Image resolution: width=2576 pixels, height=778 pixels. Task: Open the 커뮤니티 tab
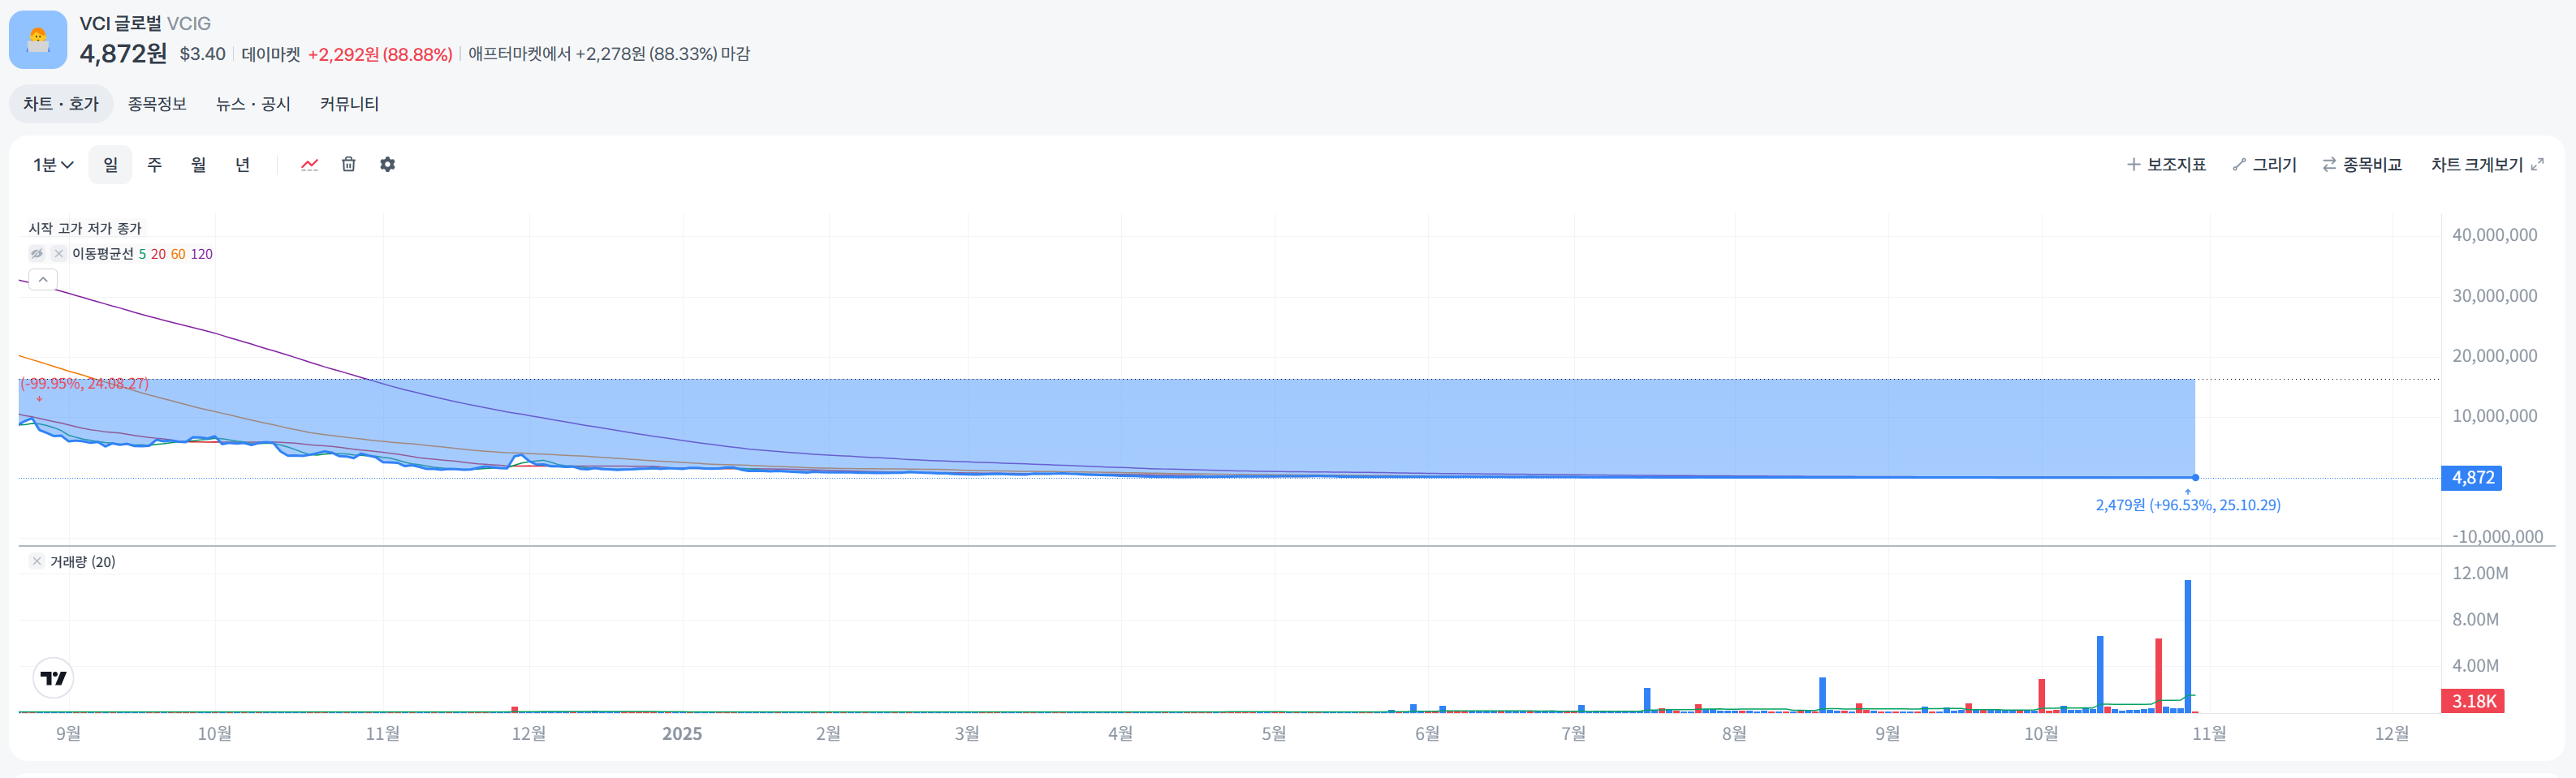349,104
